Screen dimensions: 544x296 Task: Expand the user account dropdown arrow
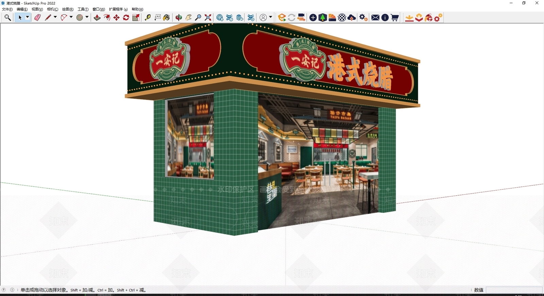271,17
